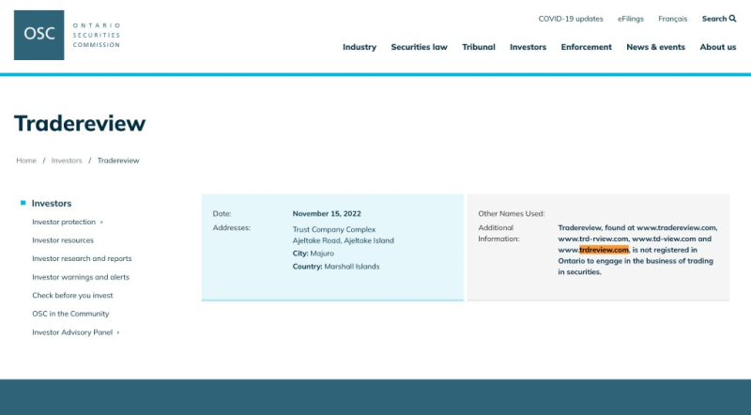Image resolution: width=751 pixels, height=415 pixels.
Task: Click the Home breadcrumb link
Action: [x=26, y=161]
